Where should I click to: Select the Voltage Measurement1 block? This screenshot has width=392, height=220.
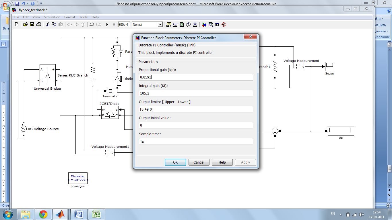pyautogui.click(x=110, y=153)
